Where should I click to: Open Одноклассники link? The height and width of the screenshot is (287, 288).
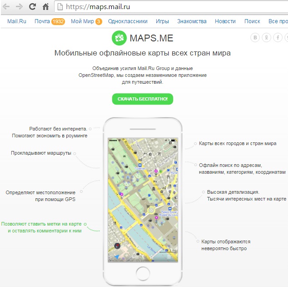point(128,21)
